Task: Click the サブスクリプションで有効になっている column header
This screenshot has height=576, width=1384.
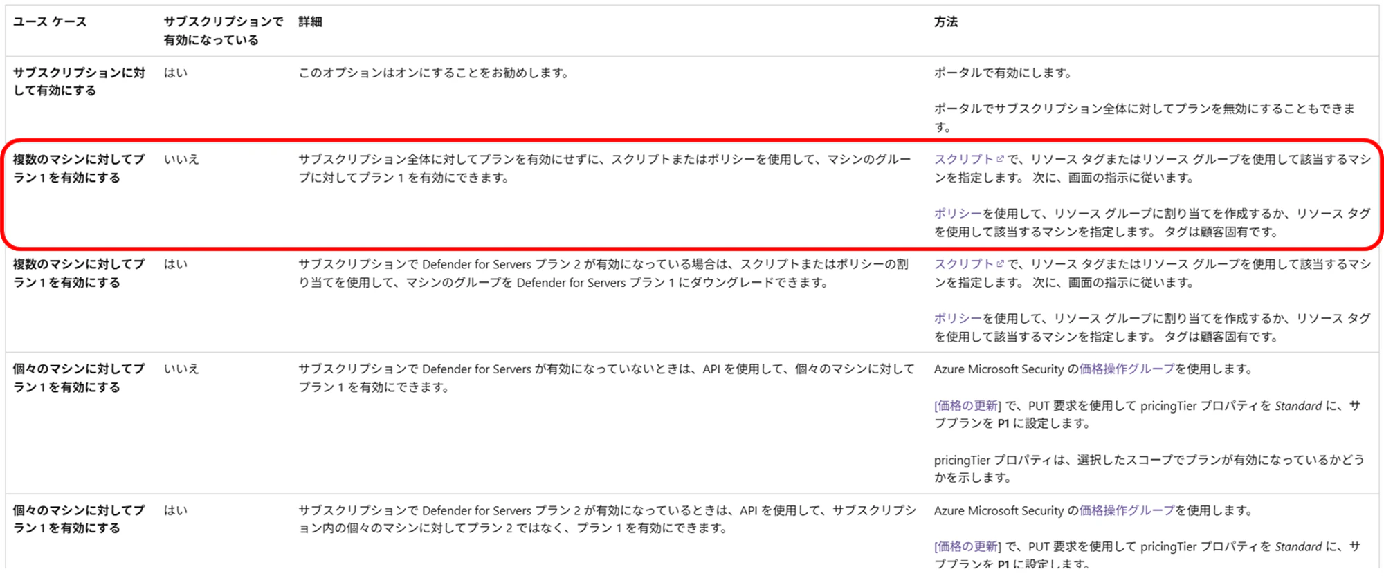Action: (224, 31)
